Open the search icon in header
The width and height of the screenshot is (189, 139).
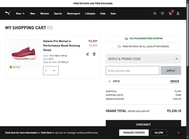155,14
